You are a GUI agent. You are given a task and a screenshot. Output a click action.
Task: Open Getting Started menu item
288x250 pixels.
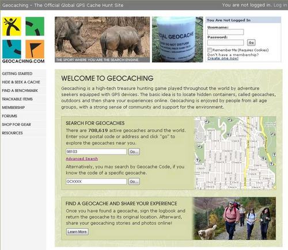pos(17,74)
